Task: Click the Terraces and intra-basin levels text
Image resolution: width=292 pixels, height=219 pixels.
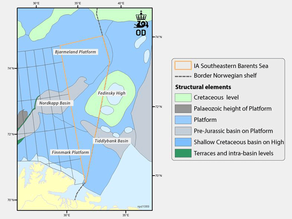Action: [234, 154]
